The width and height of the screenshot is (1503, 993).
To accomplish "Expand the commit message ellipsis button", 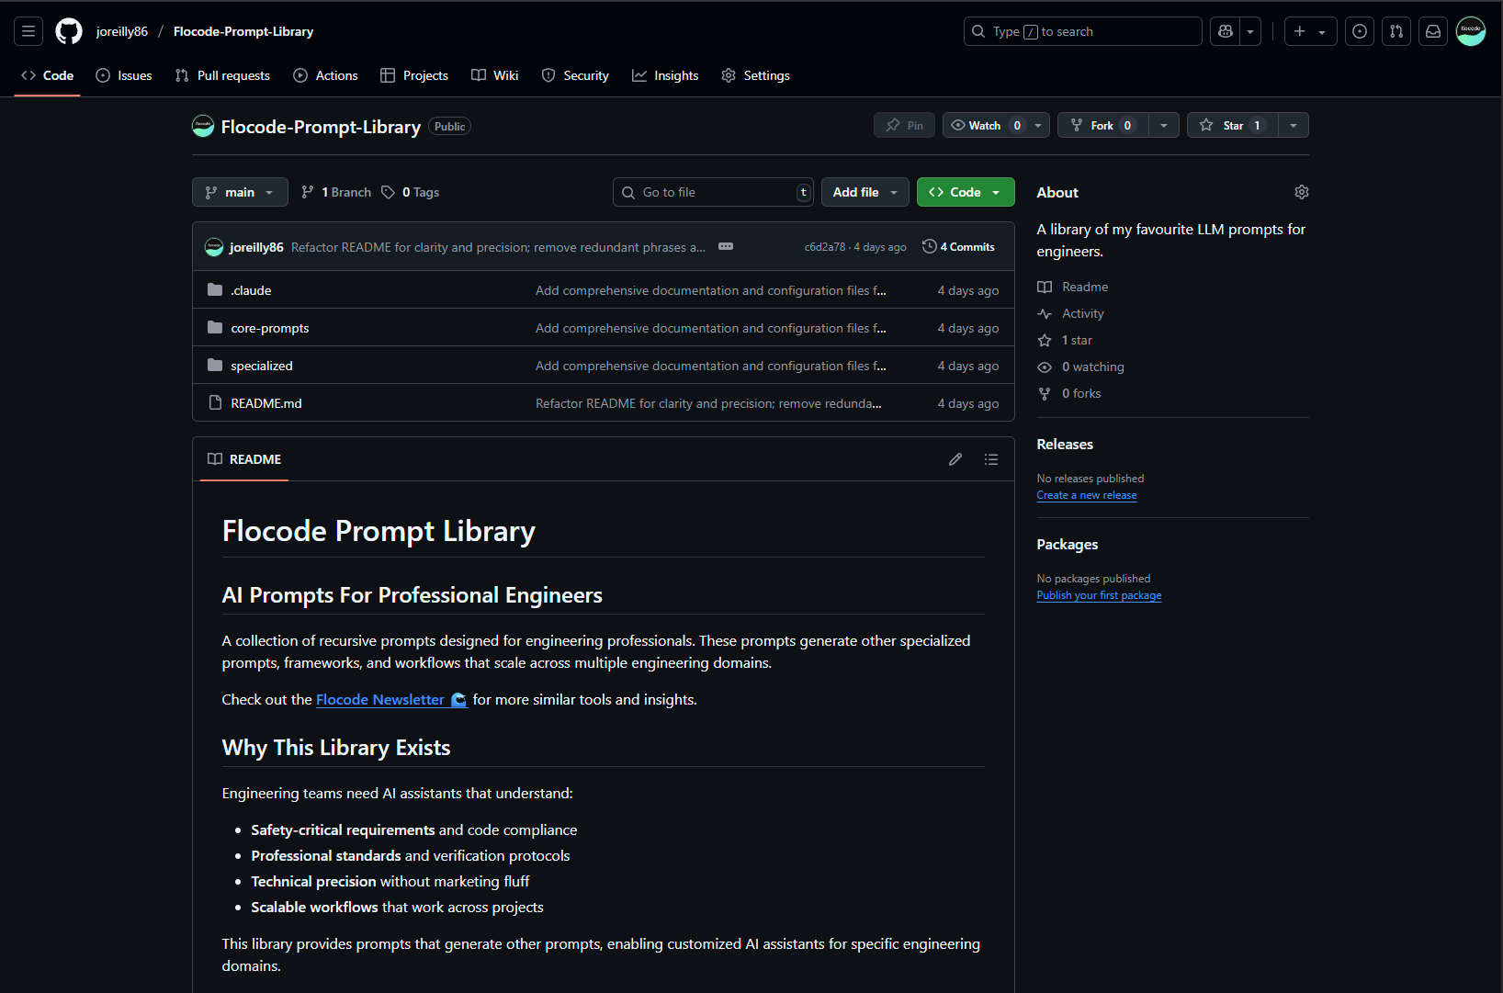I will coord(726,246).
